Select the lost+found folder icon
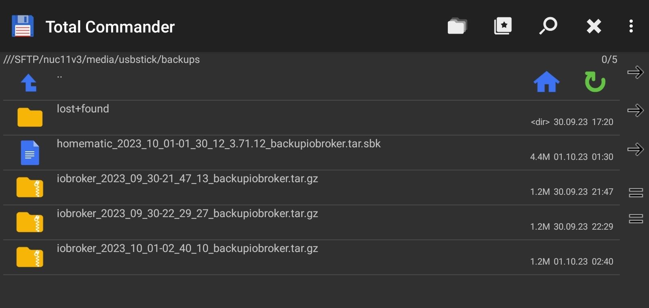 point(30,117)
